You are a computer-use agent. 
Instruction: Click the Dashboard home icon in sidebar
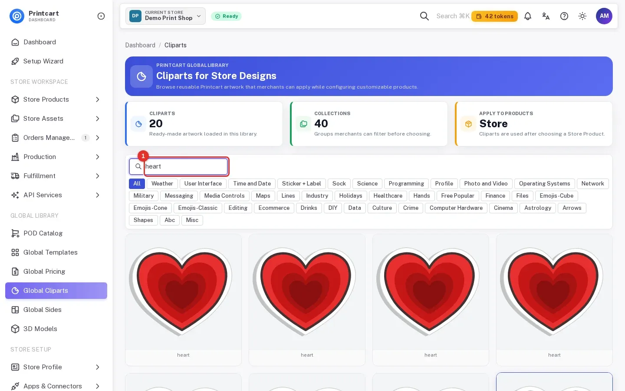pyautogui.click(x=15, y=42)
